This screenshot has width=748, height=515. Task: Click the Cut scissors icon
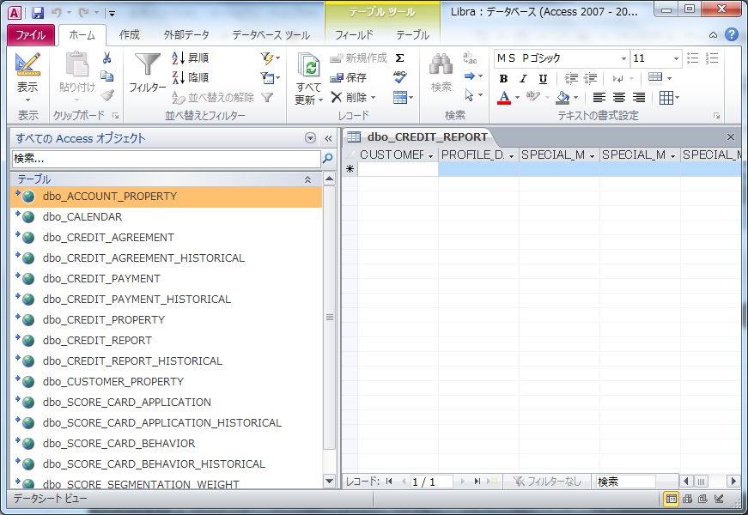(x=106, y=58)
